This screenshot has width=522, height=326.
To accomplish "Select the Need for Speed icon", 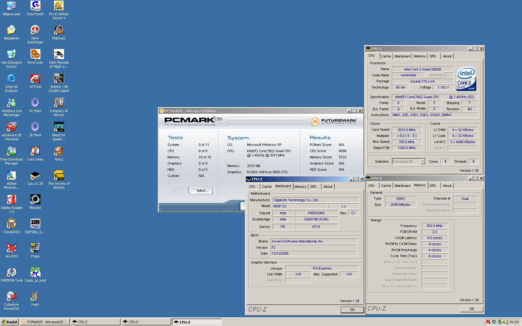I will tap(59, 131).
